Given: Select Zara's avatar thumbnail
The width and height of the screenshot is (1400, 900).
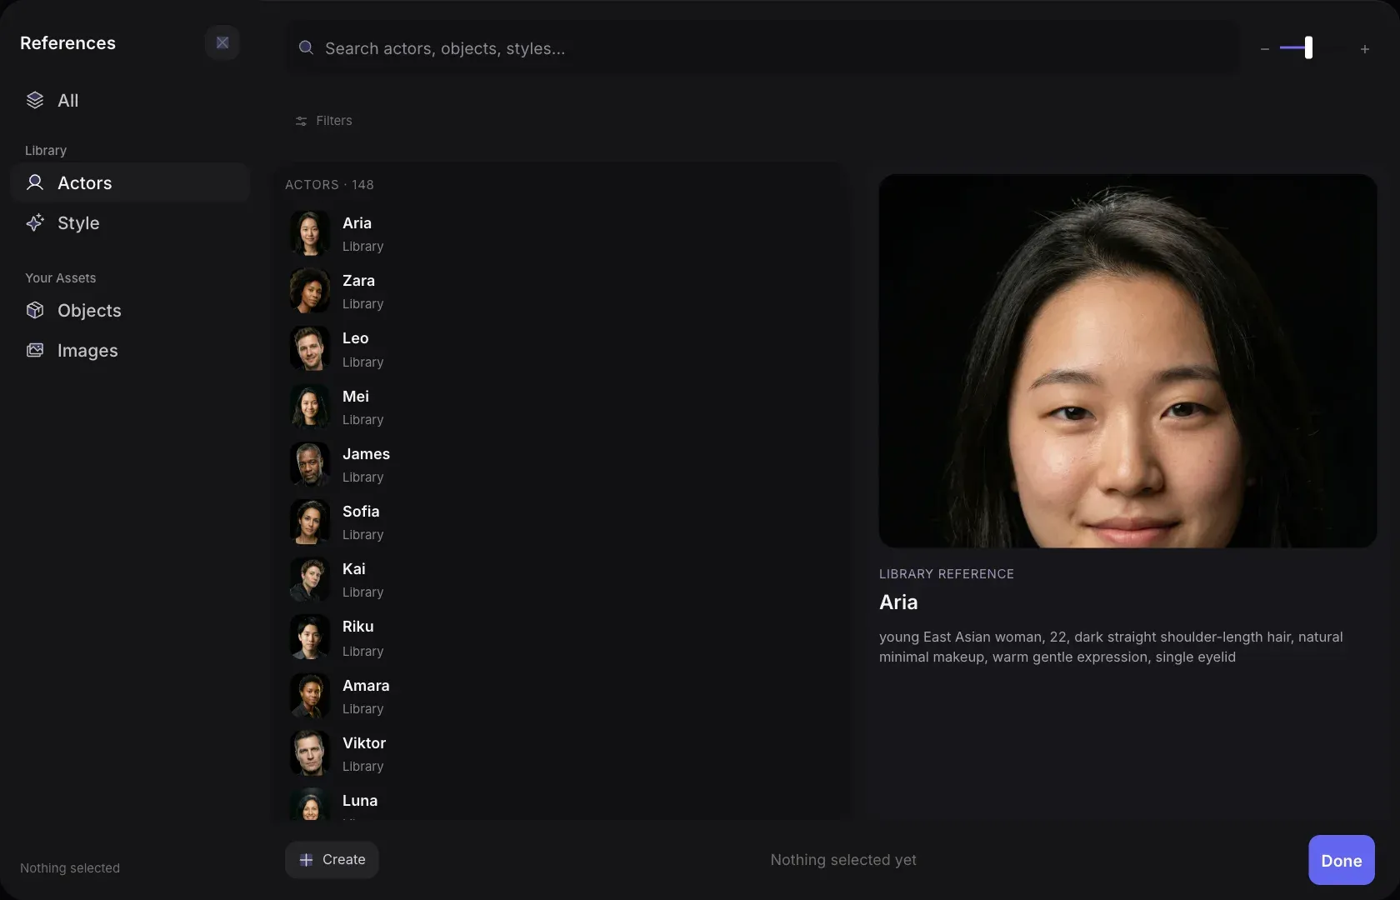Looking at the screenshot, I should 310,291.
